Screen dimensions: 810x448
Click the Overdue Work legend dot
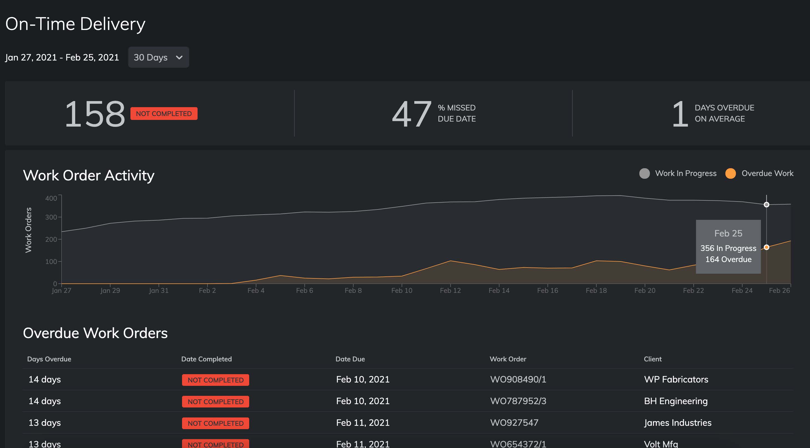[731, 173]
